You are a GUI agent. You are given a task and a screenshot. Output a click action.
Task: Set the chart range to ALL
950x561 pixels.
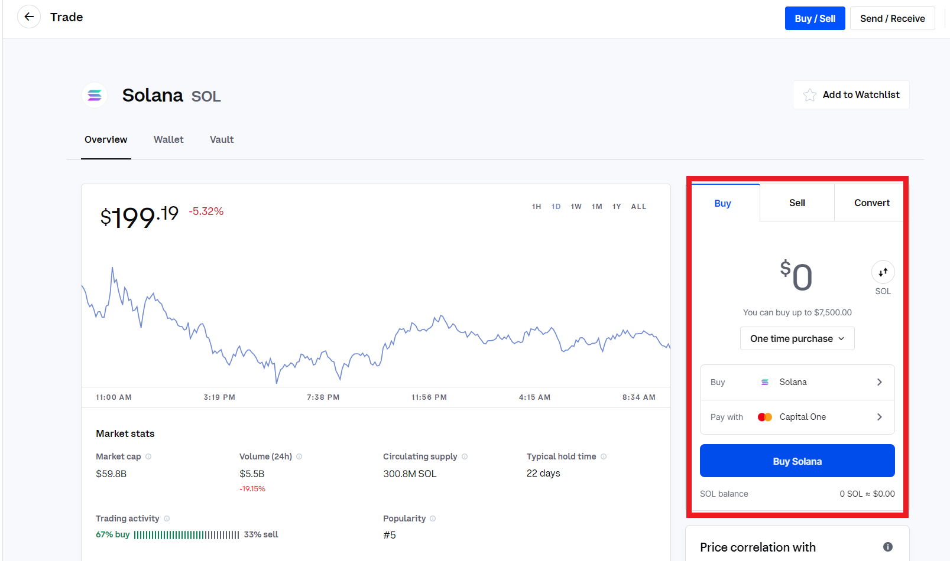[638, 207]
